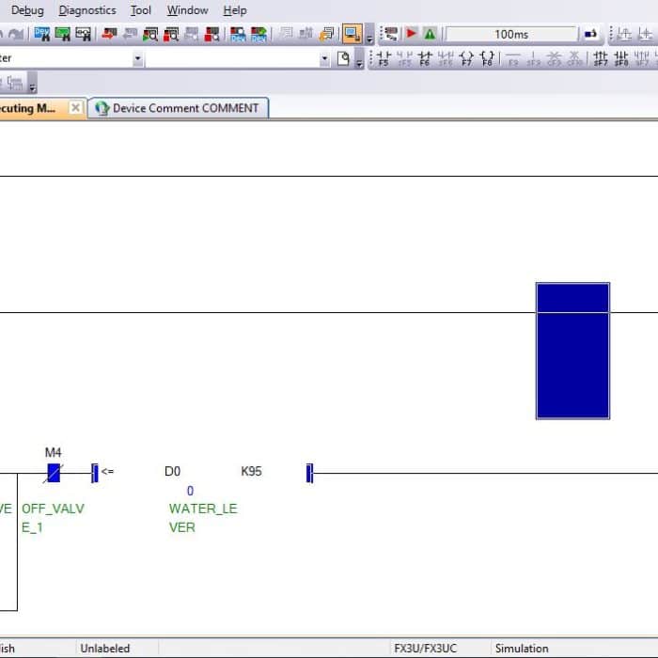This screenshot has height=658, width=658.
Task: Click the Stop Monitoring icon
Action: [171, 34]
